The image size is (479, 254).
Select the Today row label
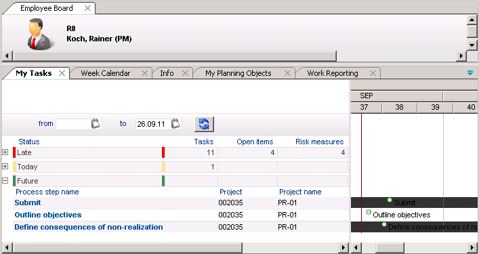(27, 167)
